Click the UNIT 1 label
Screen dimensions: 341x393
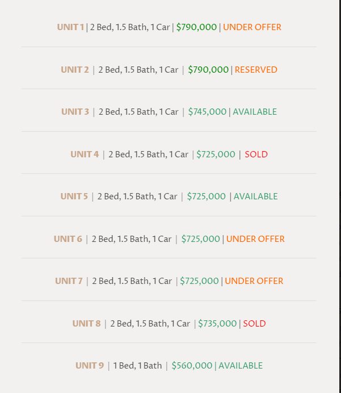tap(70, 27)
